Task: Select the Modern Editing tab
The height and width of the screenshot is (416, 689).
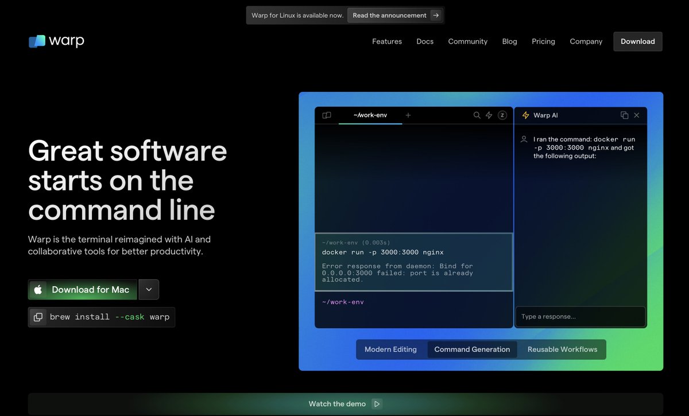Action: pyautogui.click(x=391, y=349)
